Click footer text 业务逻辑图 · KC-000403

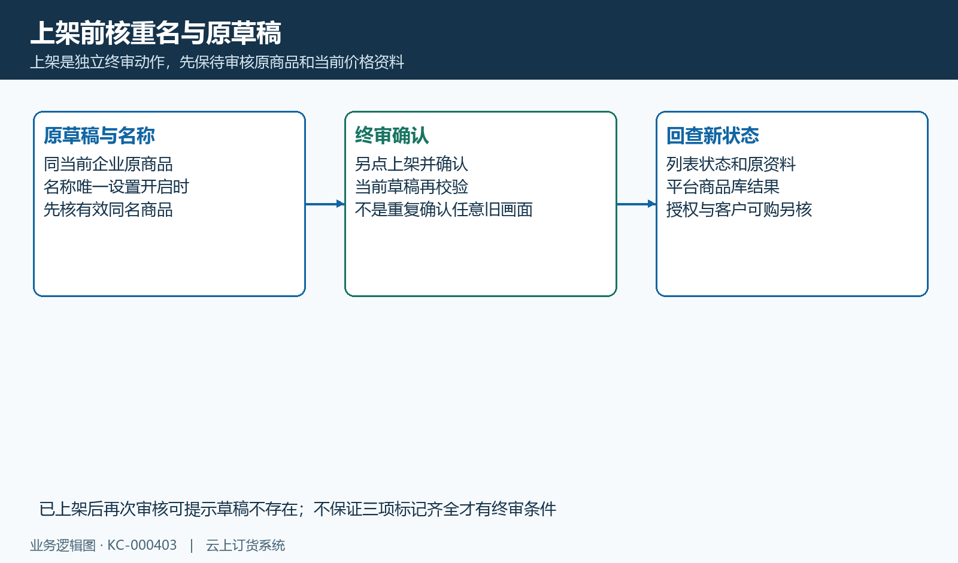(x=104, y=546)
